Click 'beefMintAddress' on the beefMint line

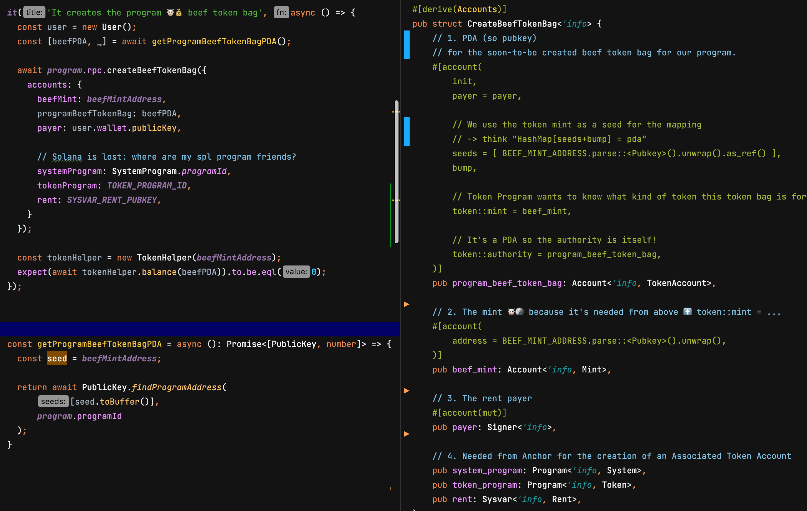pyautogui.click(x=124, y=99)
